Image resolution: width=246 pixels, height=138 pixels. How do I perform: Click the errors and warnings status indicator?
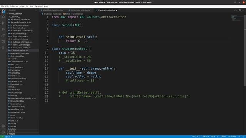coord(9,136)
